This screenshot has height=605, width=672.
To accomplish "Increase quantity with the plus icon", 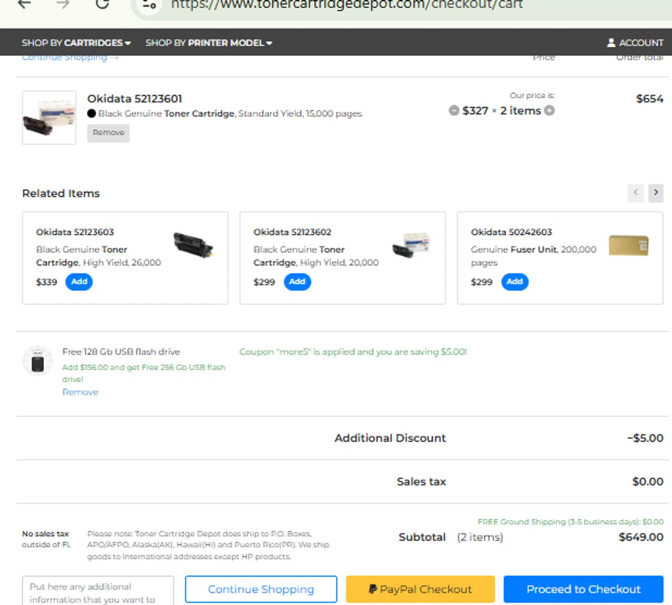I will [x=549, y=110].
